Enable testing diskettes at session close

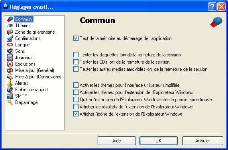tap(76, 55)
